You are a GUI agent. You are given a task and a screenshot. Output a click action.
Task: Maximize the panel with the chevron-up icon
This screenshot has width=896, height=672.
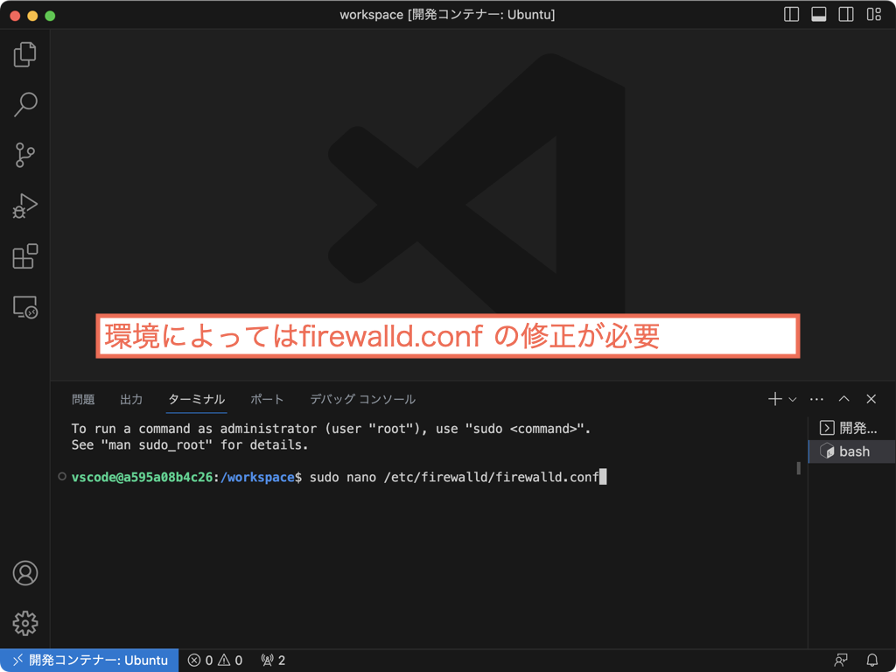coord(844,399)
